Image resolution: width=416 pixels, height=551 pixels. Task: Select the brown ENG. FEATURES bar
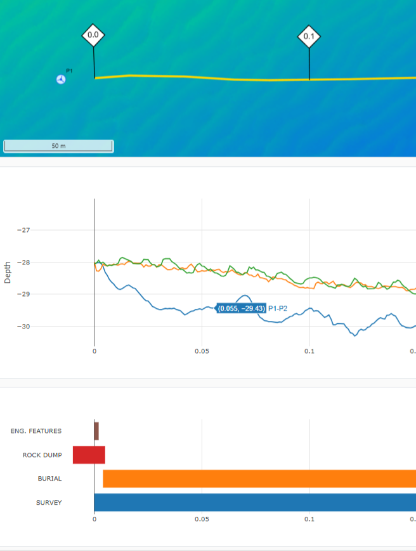point(96,431)
